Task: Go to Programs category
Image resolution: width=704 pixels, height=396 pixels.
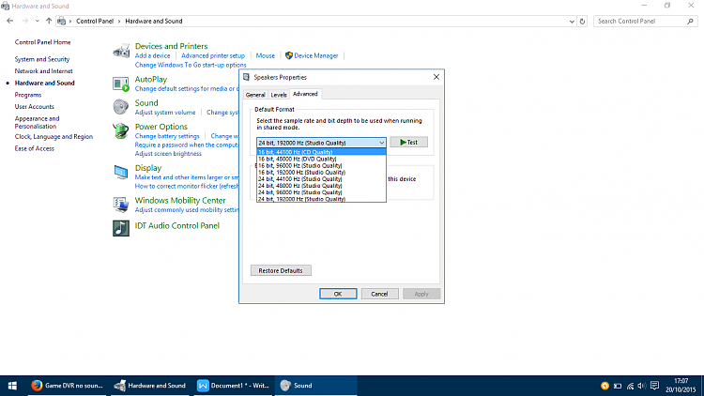Action: point(28,95)
